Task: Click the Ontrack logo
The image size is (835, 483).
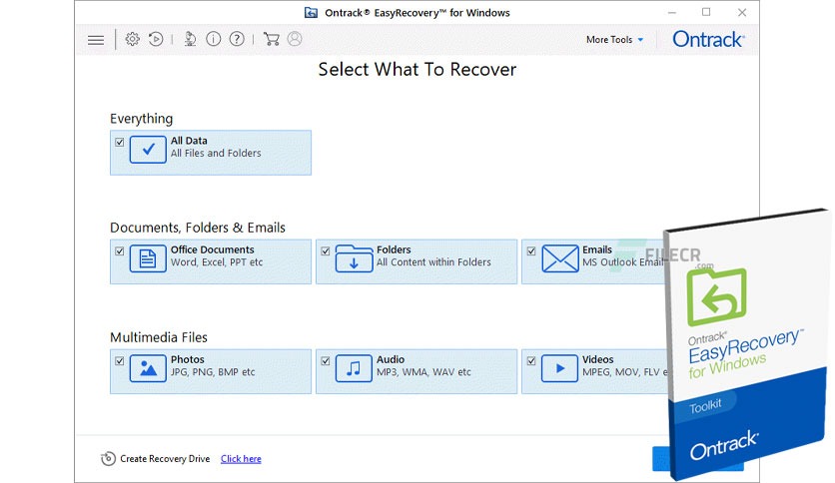Action: [708, 39]
